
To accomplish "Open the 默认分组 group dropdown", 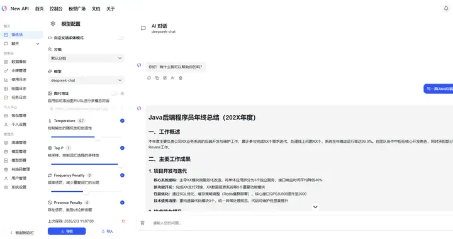I will point(86,58).
